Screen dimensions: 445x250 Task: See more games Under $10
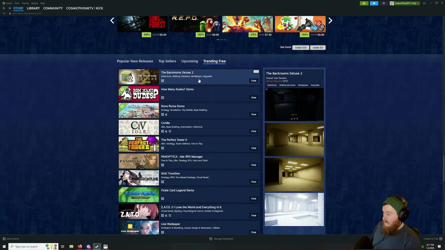pyautogui.click(x=301, y=47)
